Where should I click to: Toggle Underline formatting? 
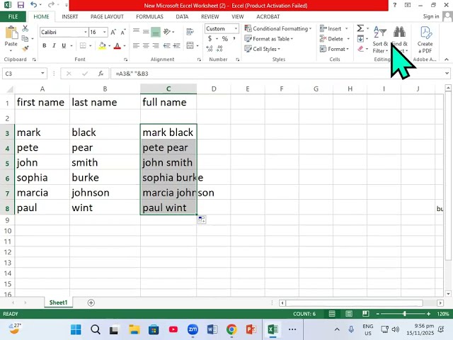point(64,45)
